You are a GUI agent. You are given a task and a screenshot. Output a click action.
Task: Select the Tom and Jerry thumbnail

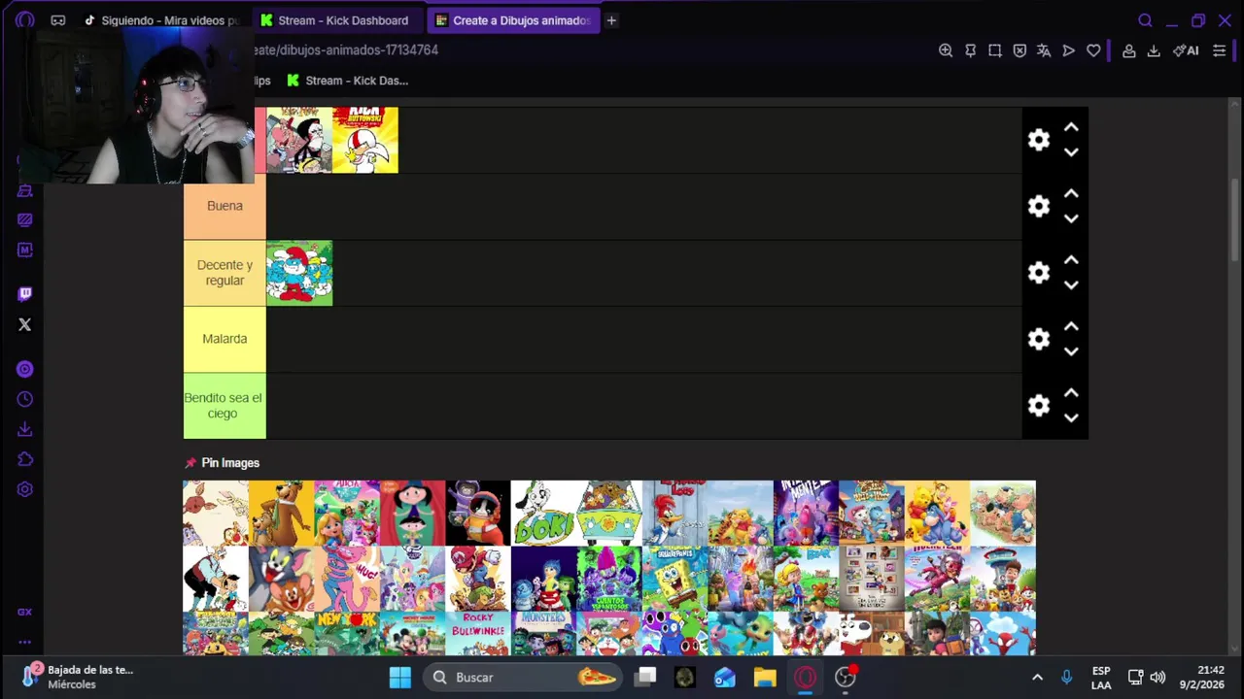pos(281,580)
